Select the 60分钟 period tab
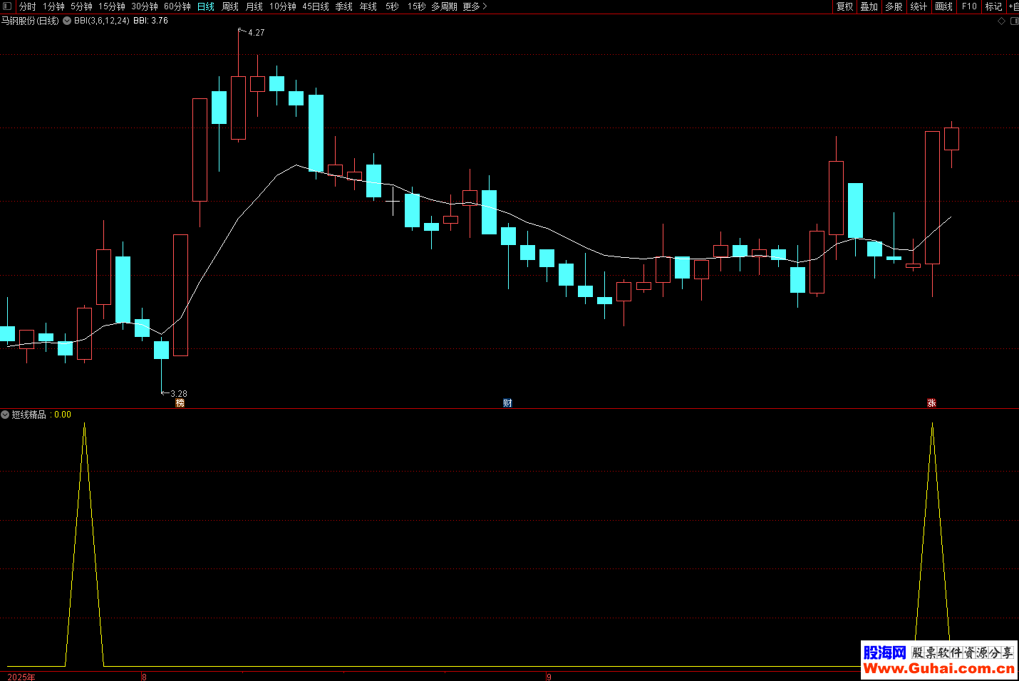Image resolution: width=1019 pixels, height=681 pixels. click(177, 6)
